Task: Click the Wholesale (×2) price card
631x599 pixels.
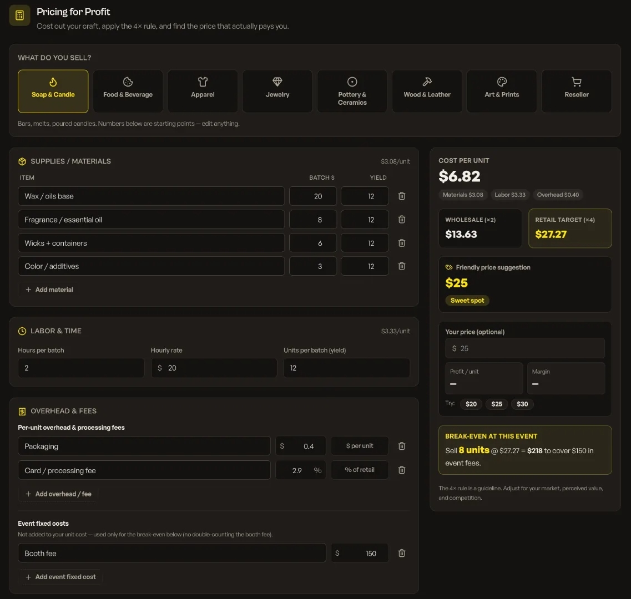Action: pos(480,228)
